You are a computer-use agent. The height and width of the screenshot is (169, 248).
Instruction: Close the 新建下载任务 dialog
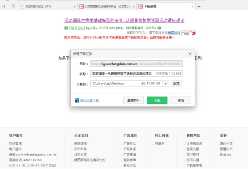(190, 54)
